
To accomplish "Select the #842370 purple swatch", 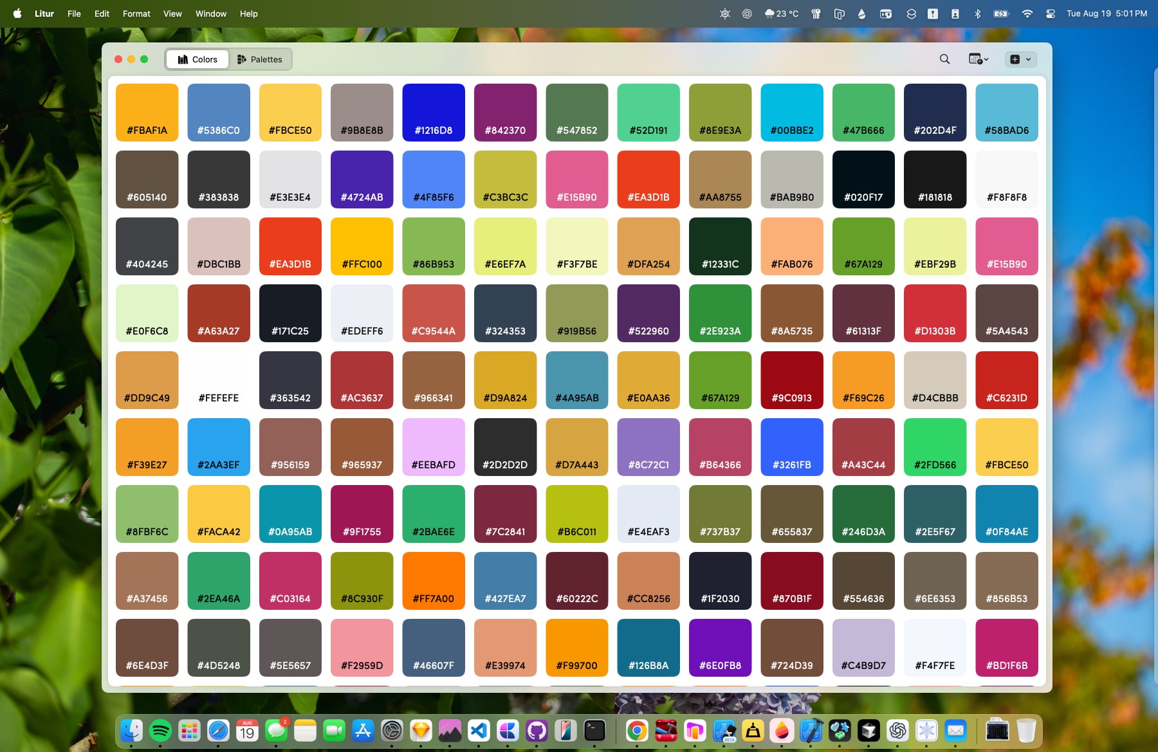I will click(505, 113).
